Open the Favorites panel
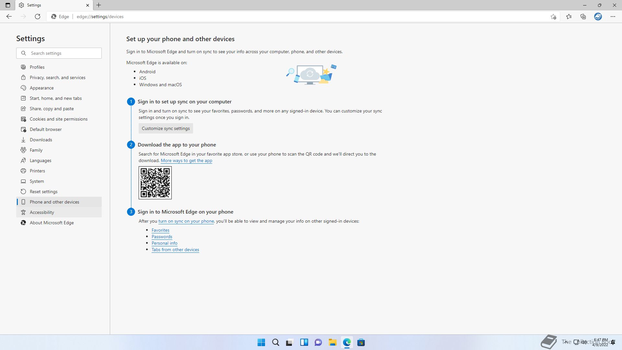Screen dimensions: 622x350 [x=569, y=17]
